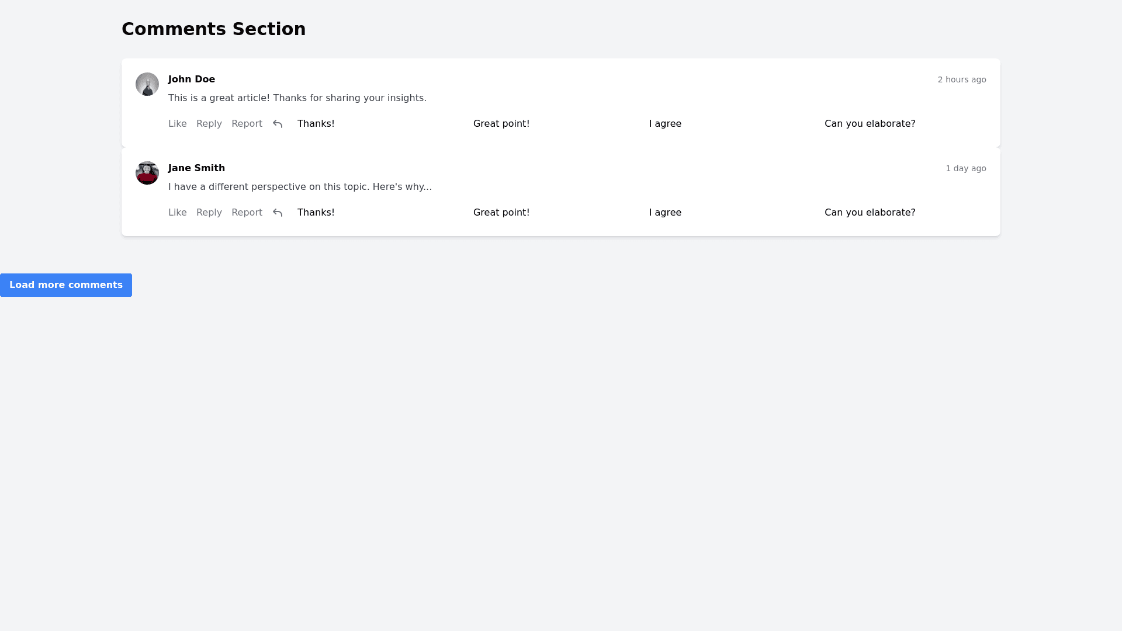Report Jane Smith's comment
Screen dimensions: 1122x631
coord(247,213)
